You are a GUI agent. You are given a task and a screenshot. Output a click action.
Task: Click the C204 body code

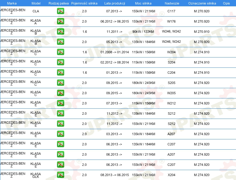click(171, 73)
